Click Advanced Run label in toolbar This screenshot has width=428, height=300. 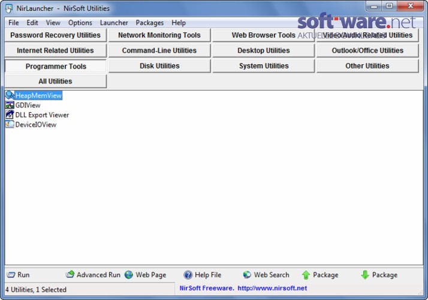(98, 275)
